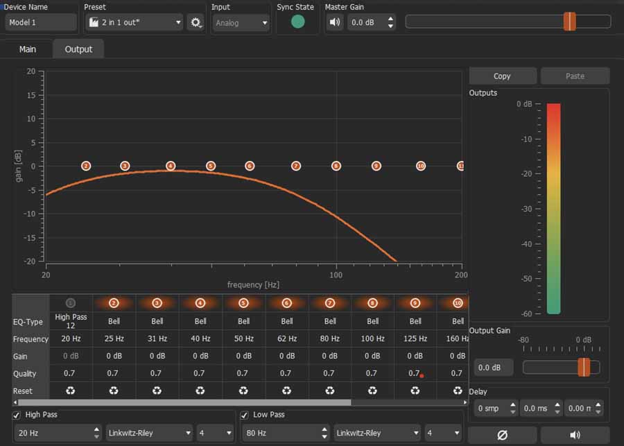Click Low Pass 80 Hz frequency stepper

(324, 433)
